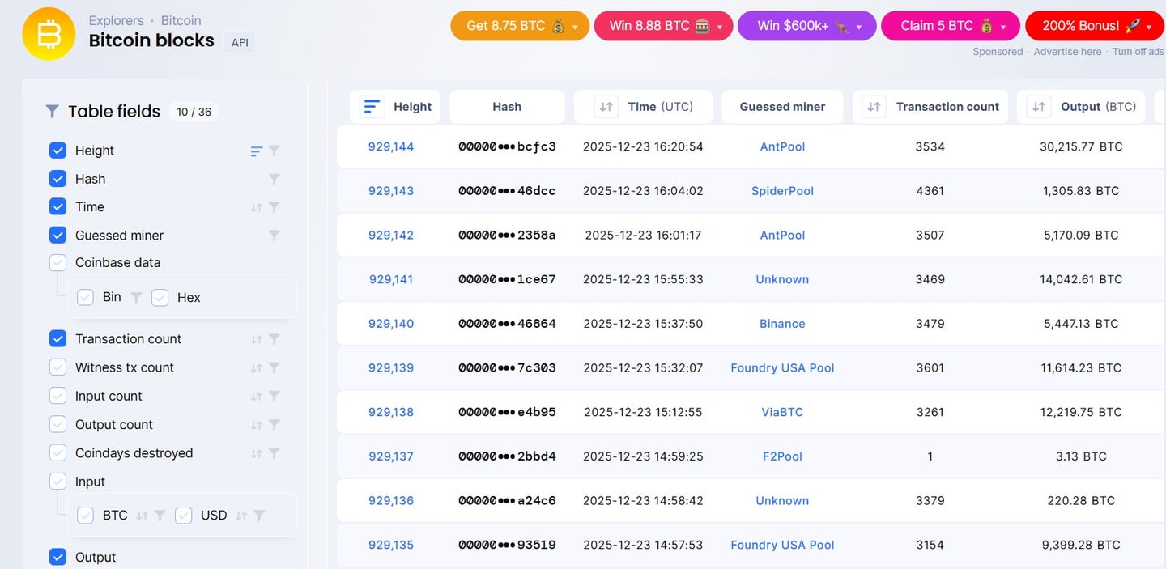The height and width of the screenshot is (569, 1166).
Task: Click the funnel icon beside Table fields title
Action: [x=53, y=111]
